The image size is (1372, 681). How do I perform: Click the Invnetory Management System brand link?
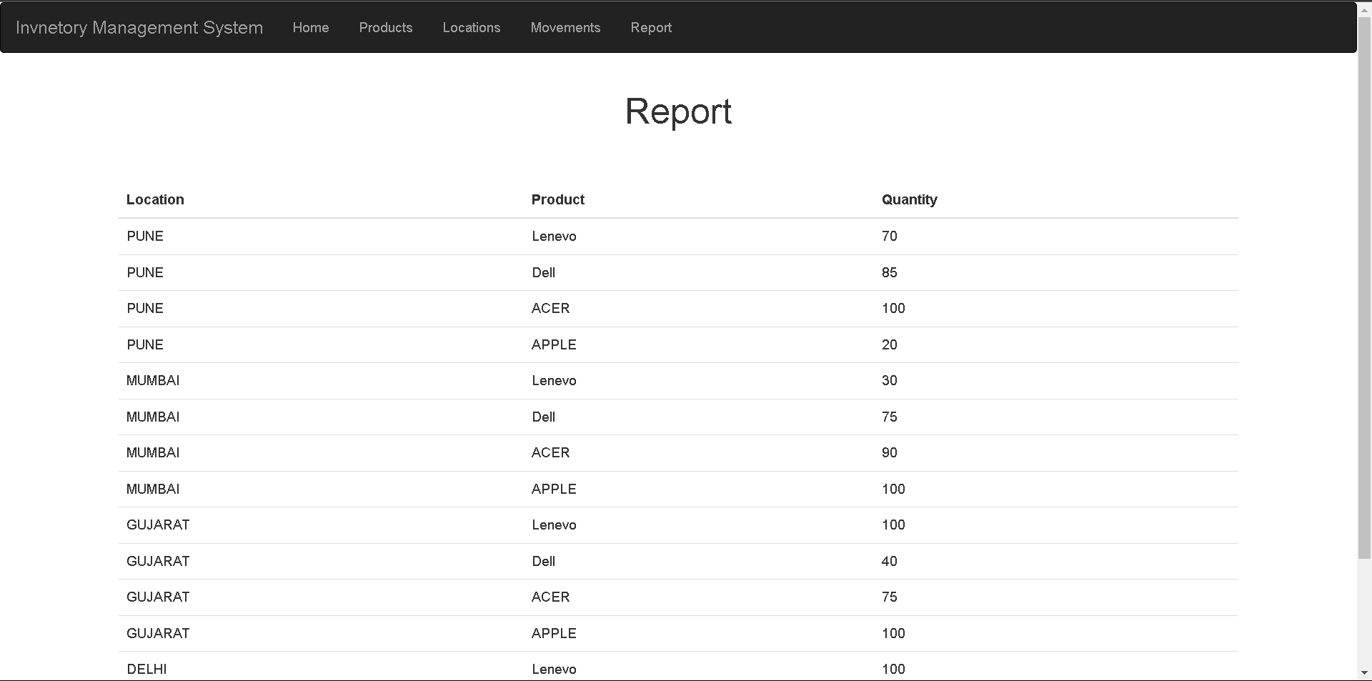click(x=140, y=27)
